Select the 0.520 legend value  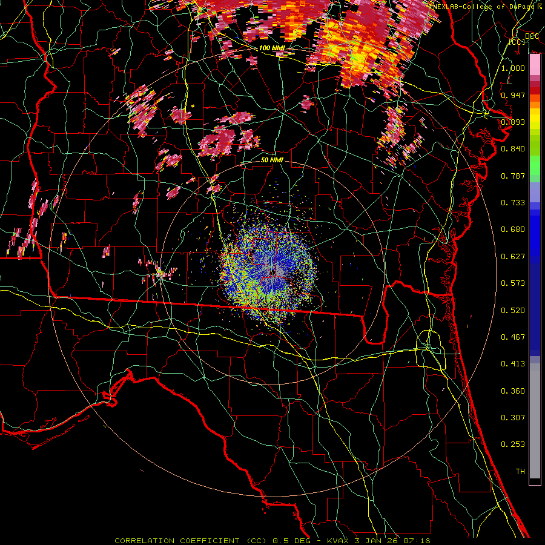coord(513,310)
